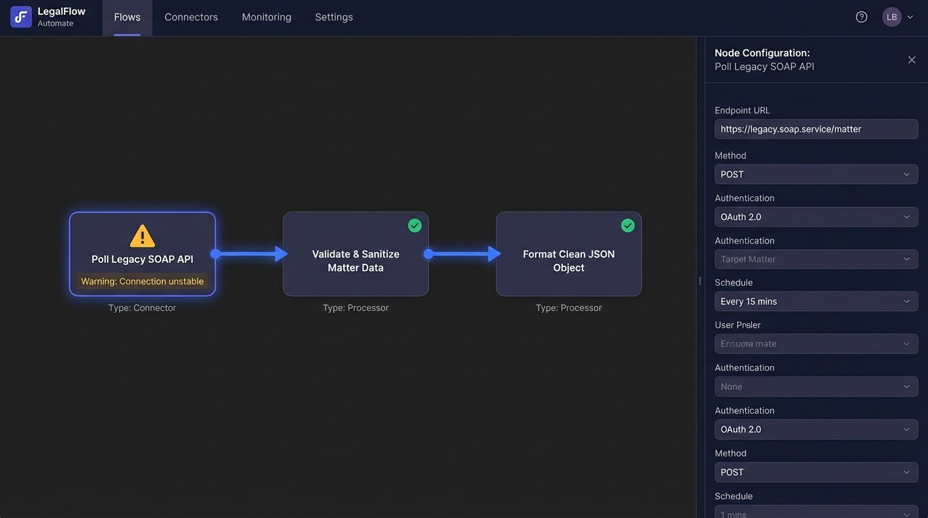Click output port of Validate & Sanitize node
Image resolution: width=928 pixels, height=518 pixels.
tap(428, 254)
